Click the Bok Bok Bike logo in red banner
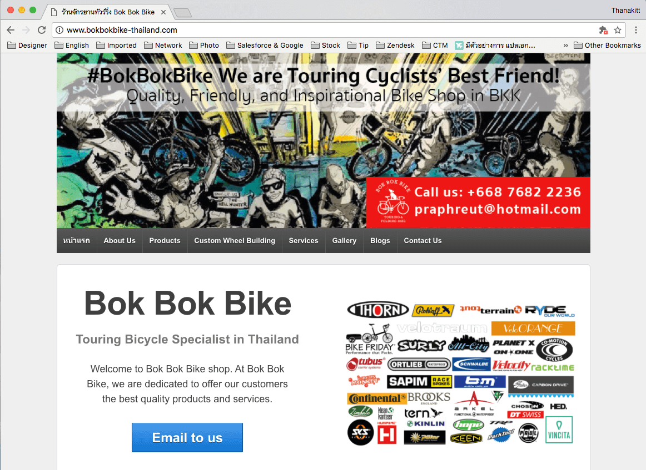The image size is (646, 470). click(x=393, y=201)
